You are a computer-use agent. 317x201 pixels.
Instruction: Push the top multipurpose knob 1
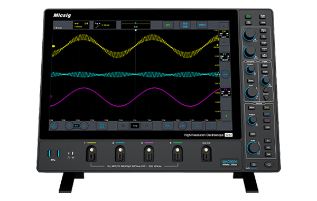pyautogui.click(x=249, y=34)
